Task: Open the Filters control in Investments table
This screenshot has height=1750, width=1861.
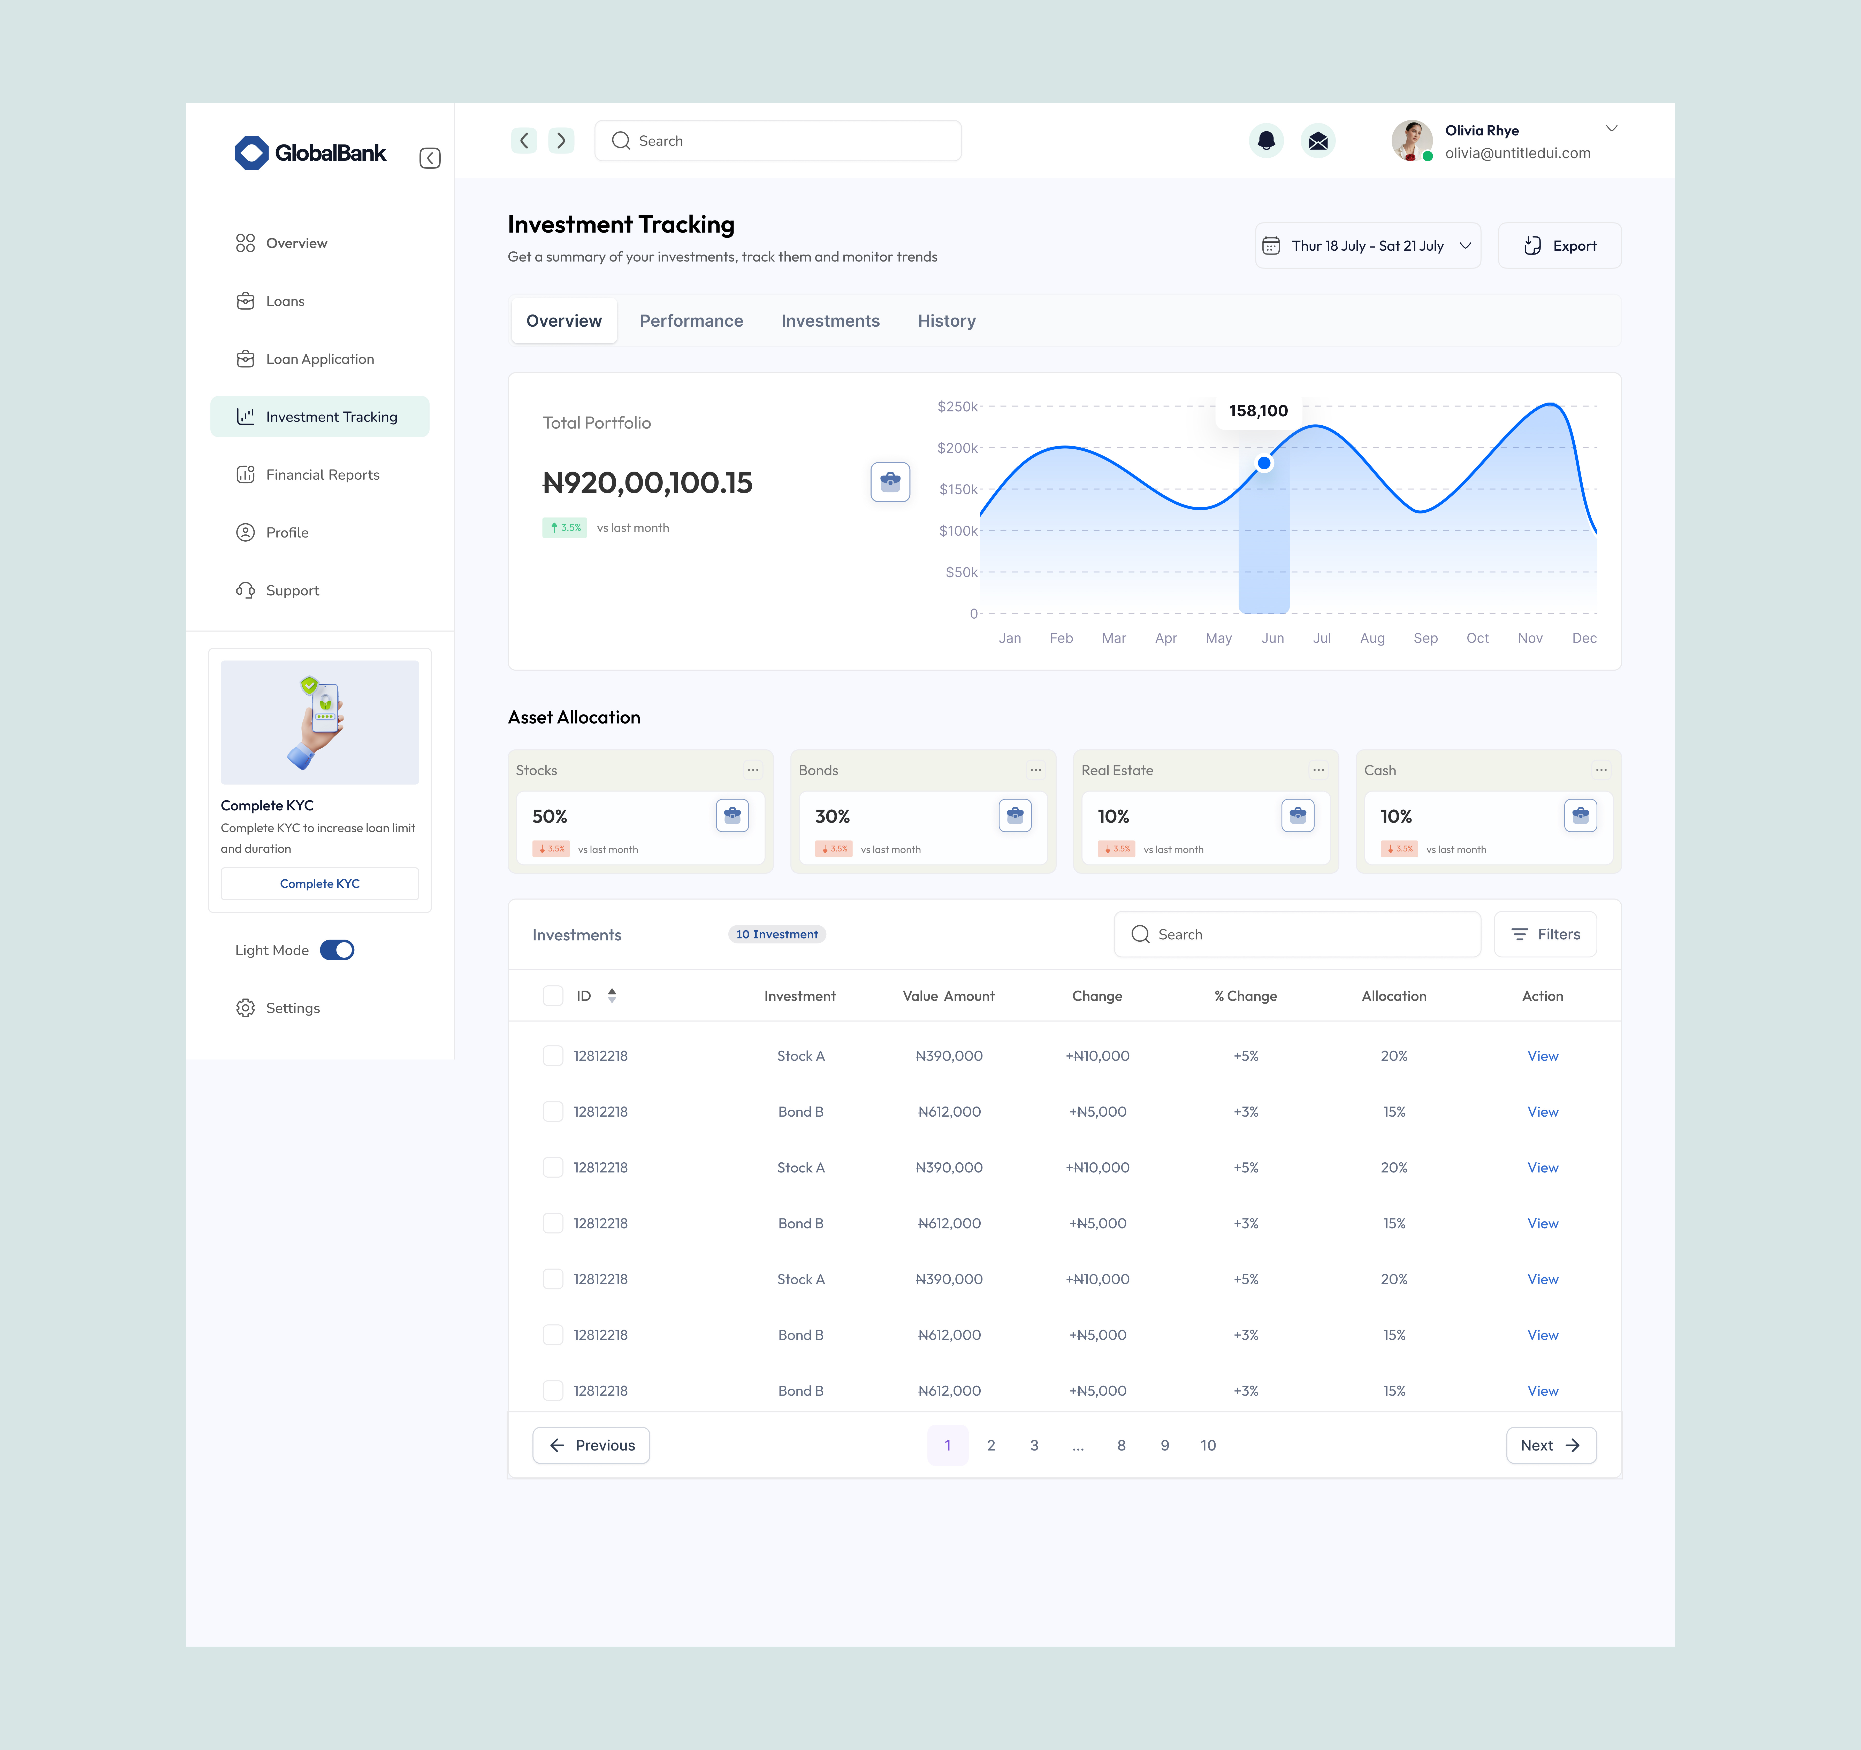Action: tap(1545, 934)
